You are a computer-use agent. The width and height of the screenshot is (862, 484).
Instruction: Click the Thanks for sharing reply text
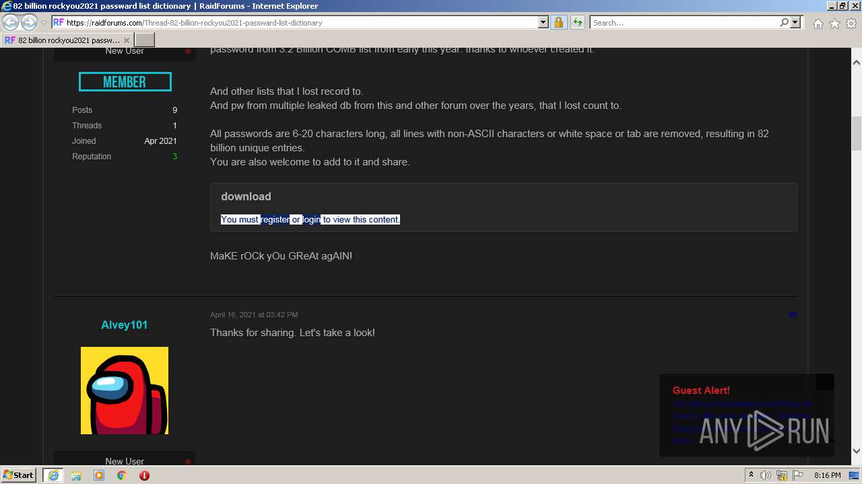coord(292,333)
